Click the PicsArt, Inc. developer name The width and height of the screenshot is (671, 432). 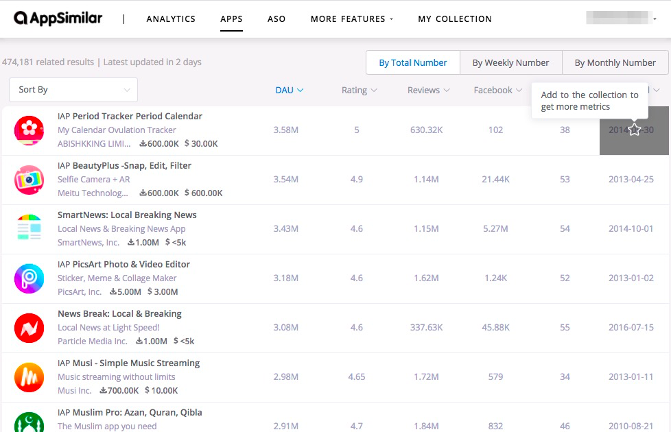[80, 292]
